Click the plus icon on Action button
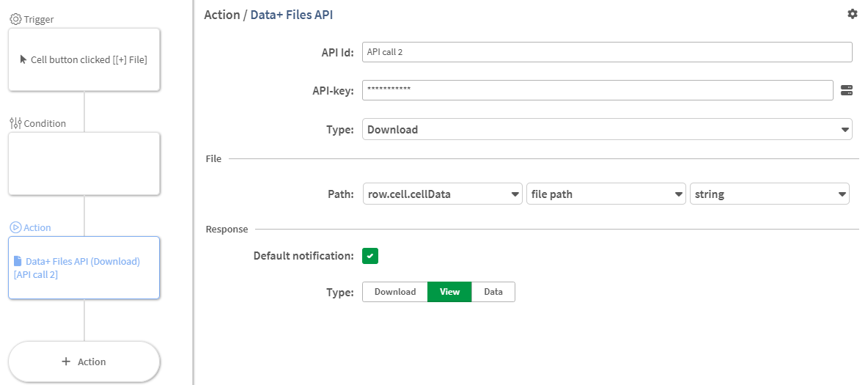868x385 pixels. pyautogui.click(x=66, y=362)
